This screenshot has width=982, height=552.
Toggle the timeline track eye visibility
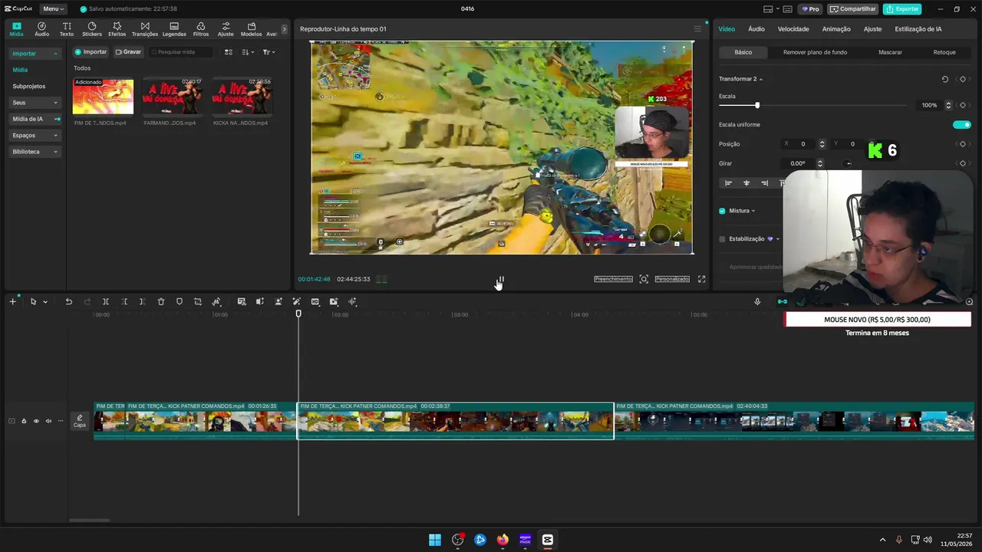click(36, 421)
